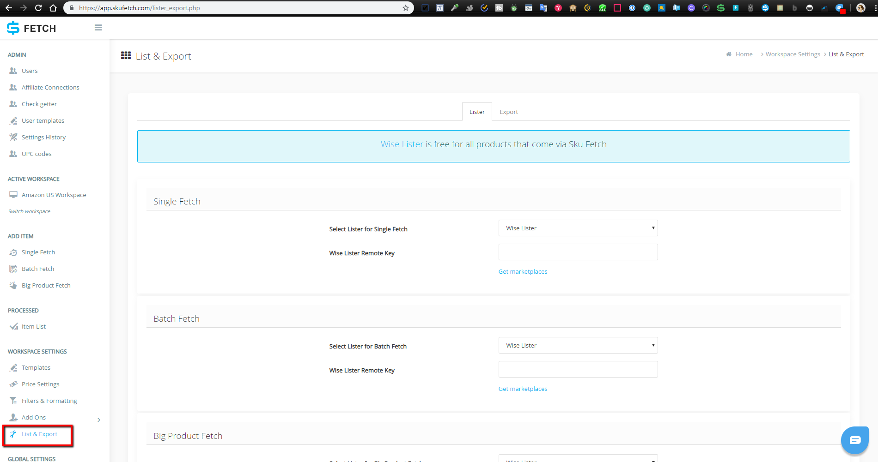The width and height of the screenshot is (878, 462).
Task: Click the Filters & Formatting funnel icon
Action: [13, 401]
